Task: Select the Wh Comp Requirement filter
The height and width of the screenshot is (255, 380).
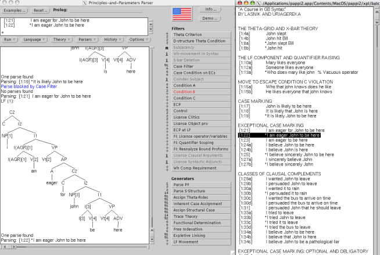Action: click(201, 168)
